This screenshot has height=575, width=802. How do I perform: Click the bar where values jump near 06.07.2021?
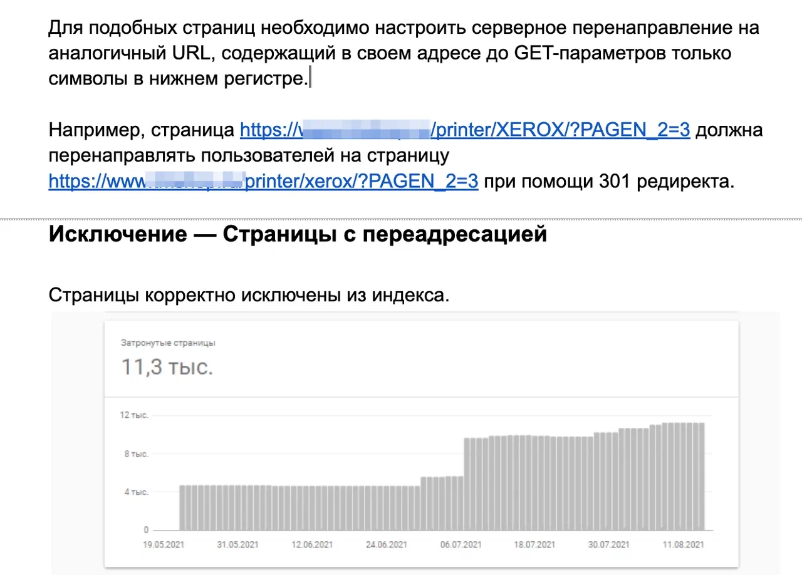(467, 482)
